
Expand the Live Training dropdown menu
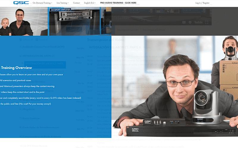62,3
